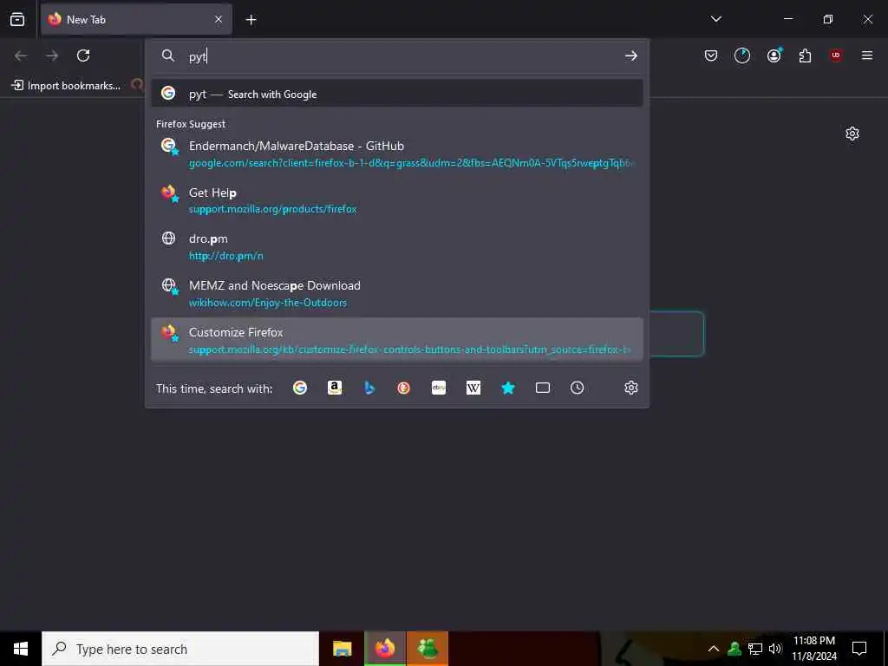The height and width of the screenshot is (666, 888).
Task: Search history with the clock icon
Action: [x=577, y=388]
